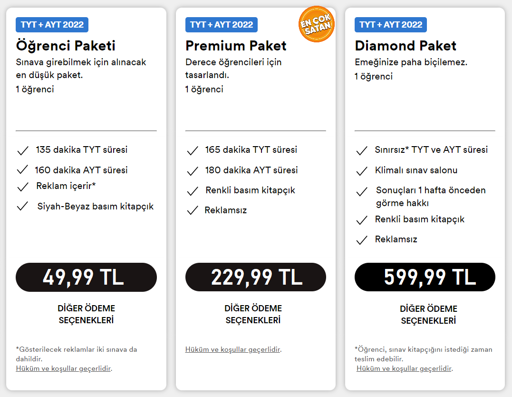This screenshot has width=512, height=397.
Task: Click checkmark beside Reklam içerir*
Action: tap(23, 187)
